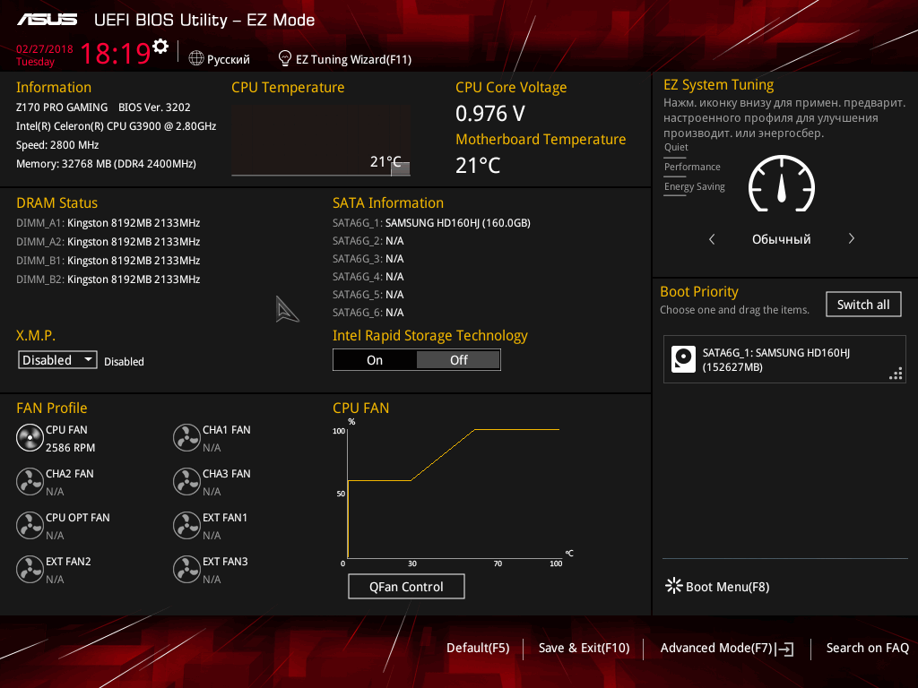
Task: Click the CHA1 FAN fan icon
Action: pos(186,437)
